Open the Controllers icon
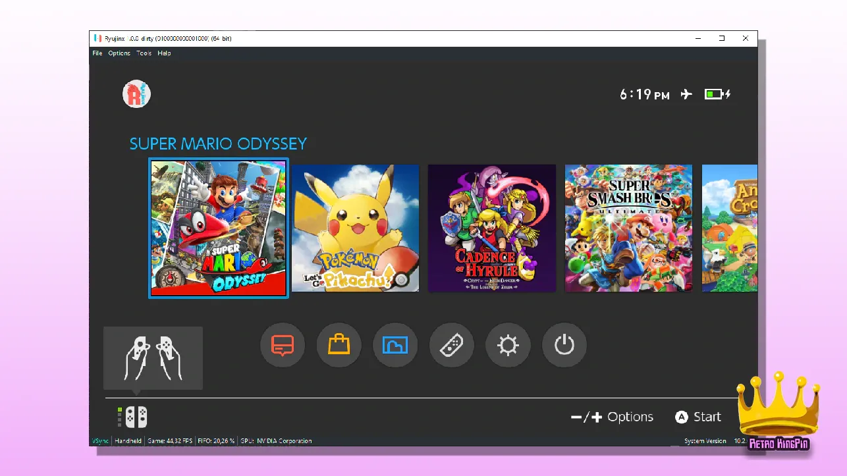This screenshot has width=847, height=476. 451,344
